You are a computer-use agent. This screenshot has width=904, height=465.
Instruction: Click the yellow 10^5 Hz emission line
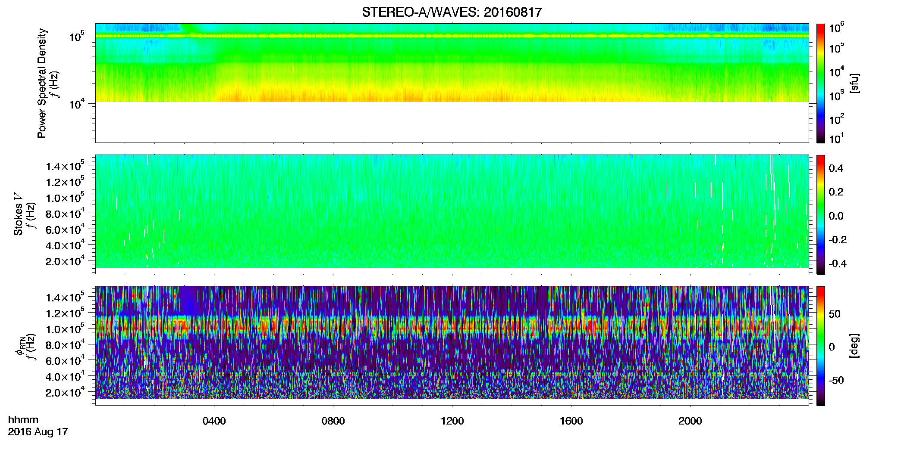click(x=452, y=36)
